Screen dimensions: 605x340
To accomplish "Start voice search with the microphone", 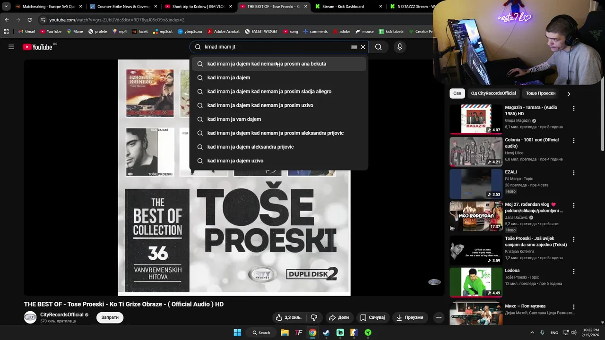I will (x=400, y=47).
